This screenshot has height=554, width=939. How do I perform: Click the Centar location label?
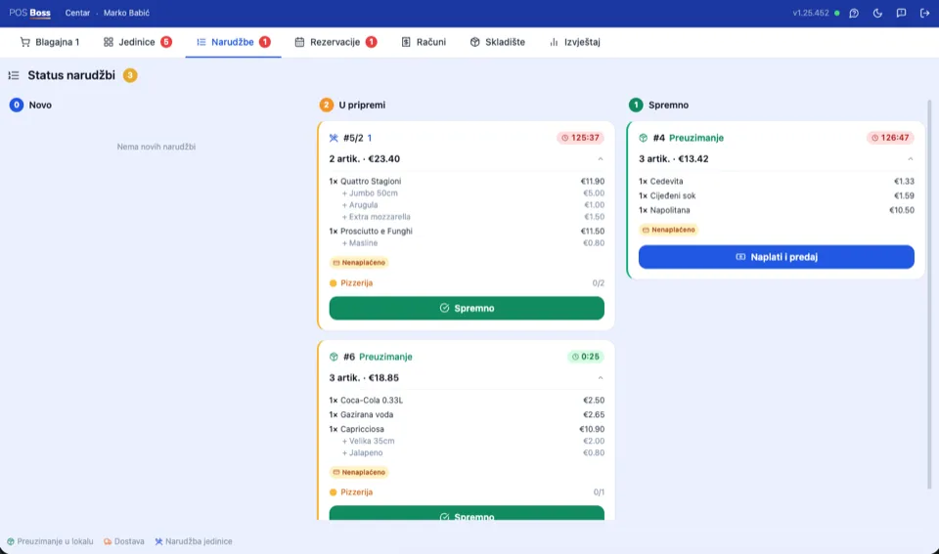[x=78, y=13]
